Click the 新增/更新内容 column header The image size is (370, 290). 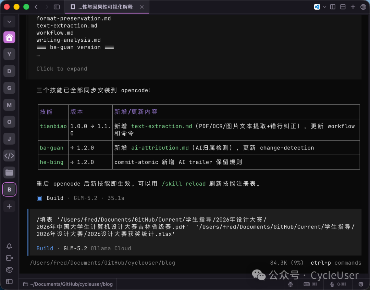tap(136, 112)
